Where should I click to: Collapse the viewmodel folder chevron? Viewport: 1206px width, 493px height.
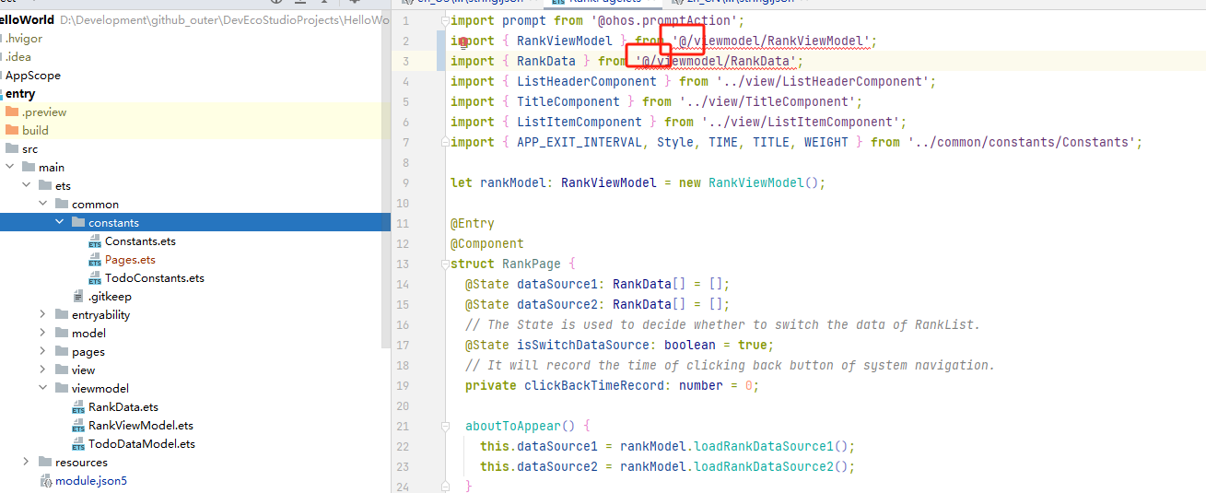[x=42, y=389]
